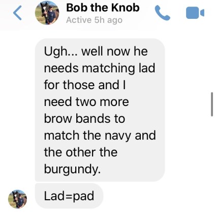Click the word burgundy in the message
The image size is (215, 214).
point(72,169)
